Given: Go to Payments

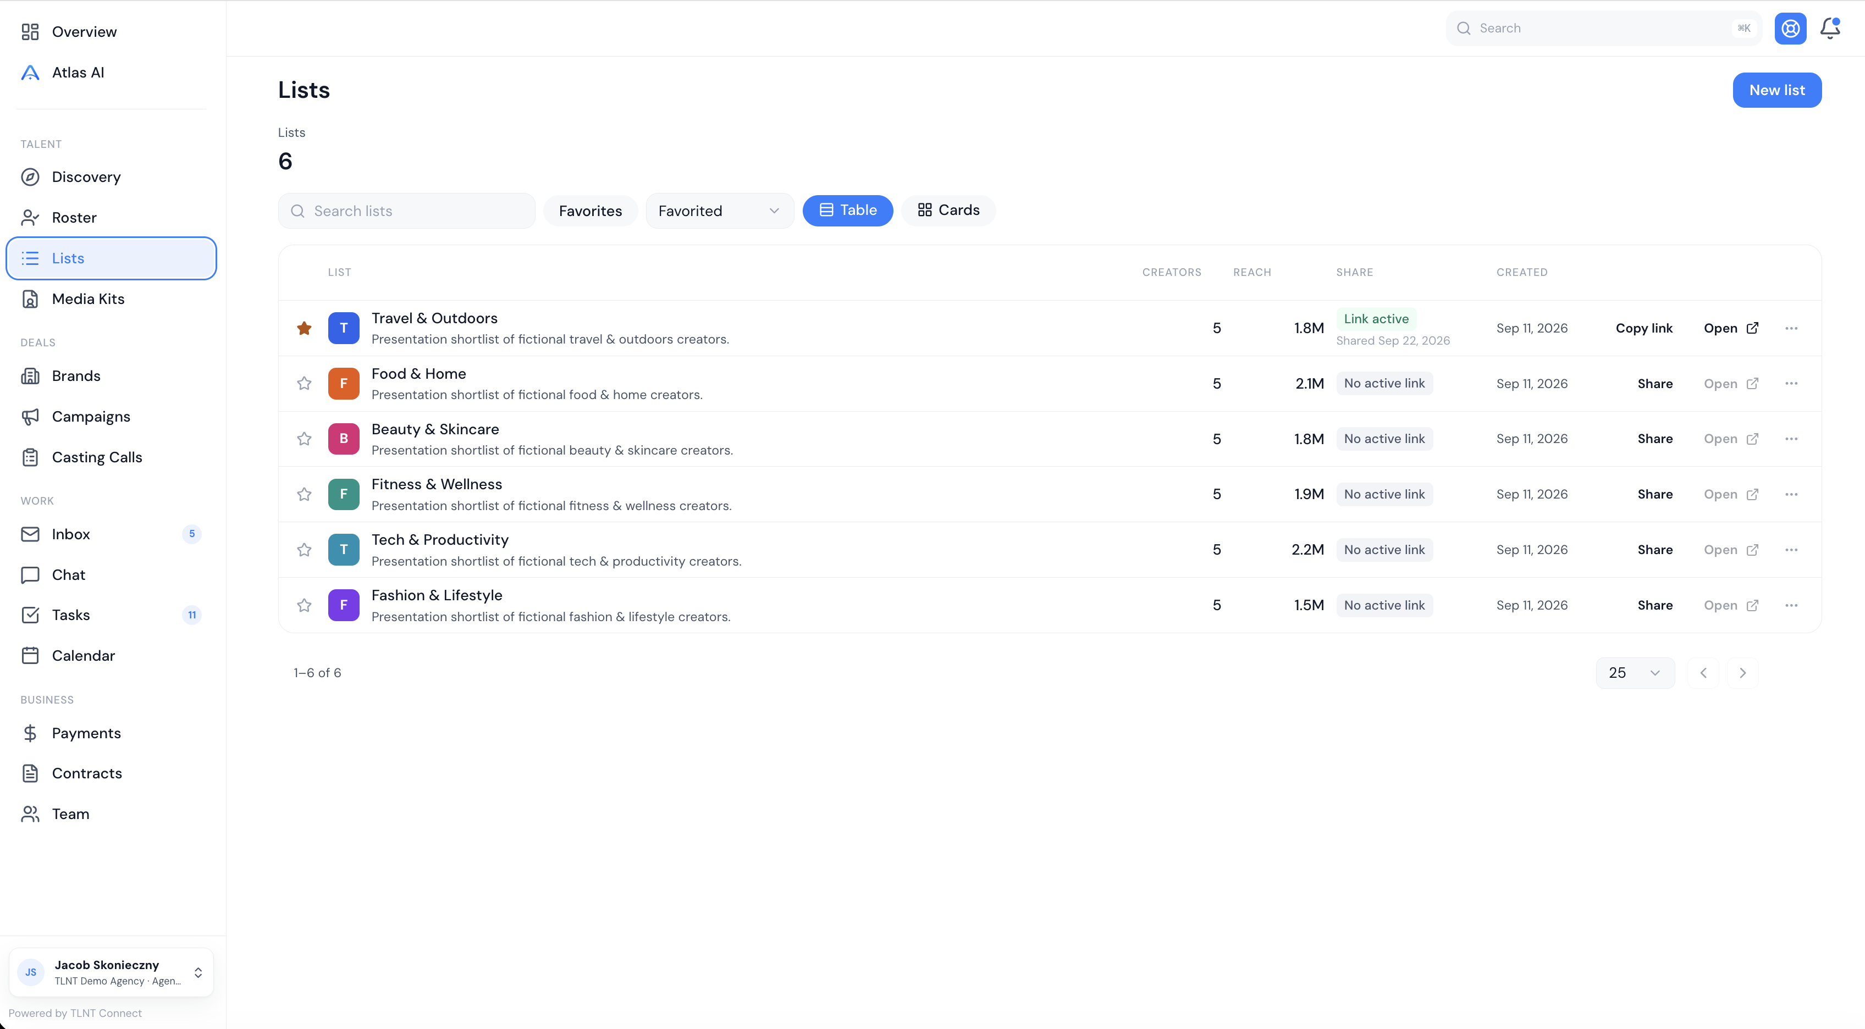Looking at the screenshot, I should click(111, 733).
